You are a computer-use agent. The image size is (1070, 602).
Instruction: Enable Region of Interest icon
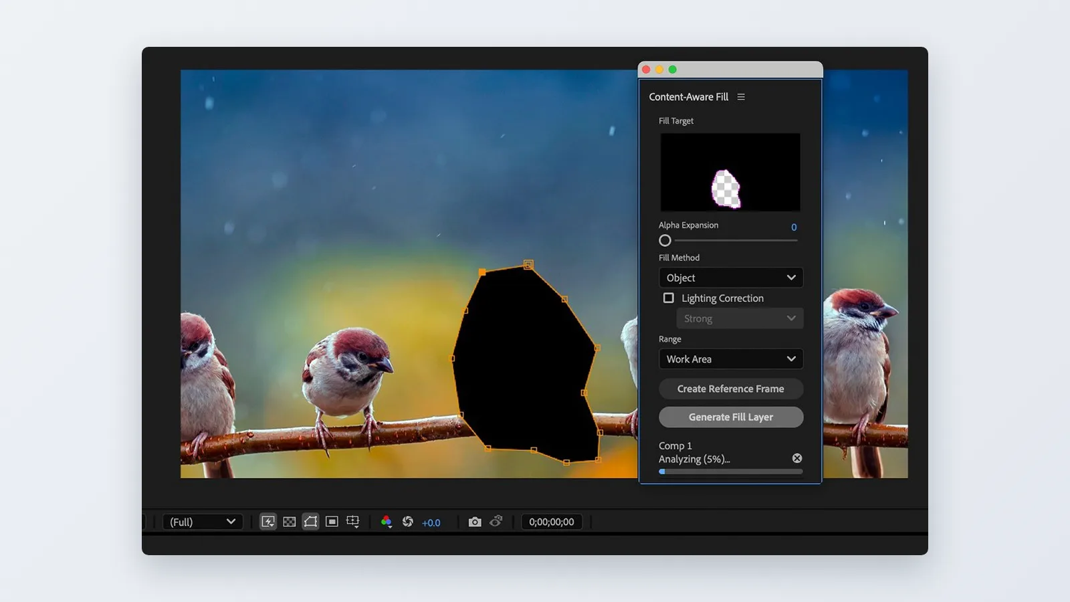pos(332,522)
